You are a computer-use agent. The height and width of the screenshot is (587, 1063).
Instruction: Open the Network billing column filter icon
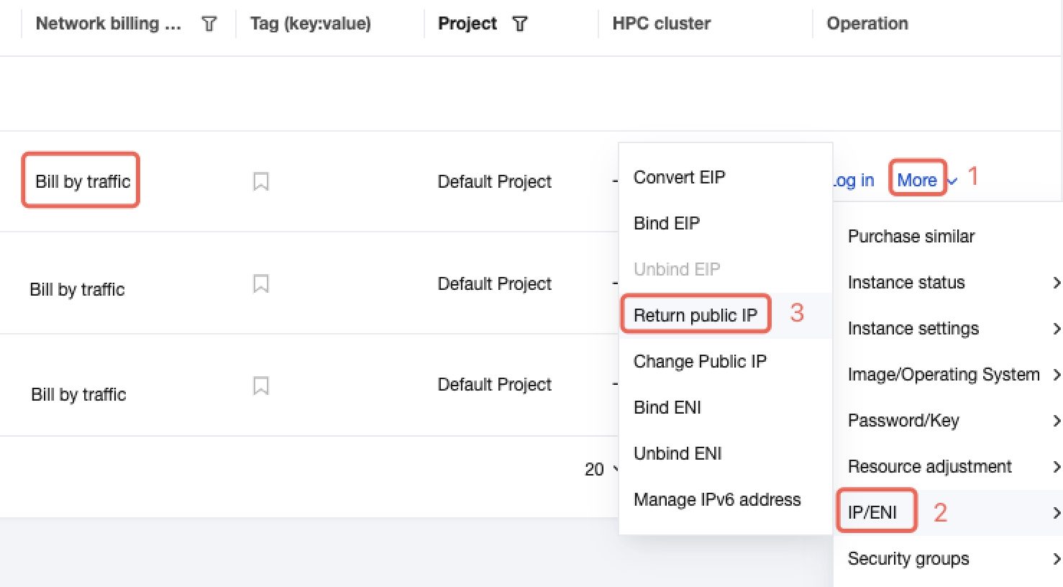coord(209,24)
